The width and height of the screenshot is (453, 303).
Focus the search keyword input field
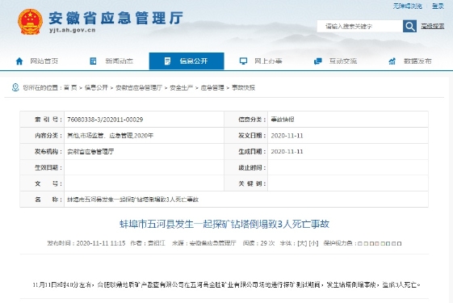[360, 27]
